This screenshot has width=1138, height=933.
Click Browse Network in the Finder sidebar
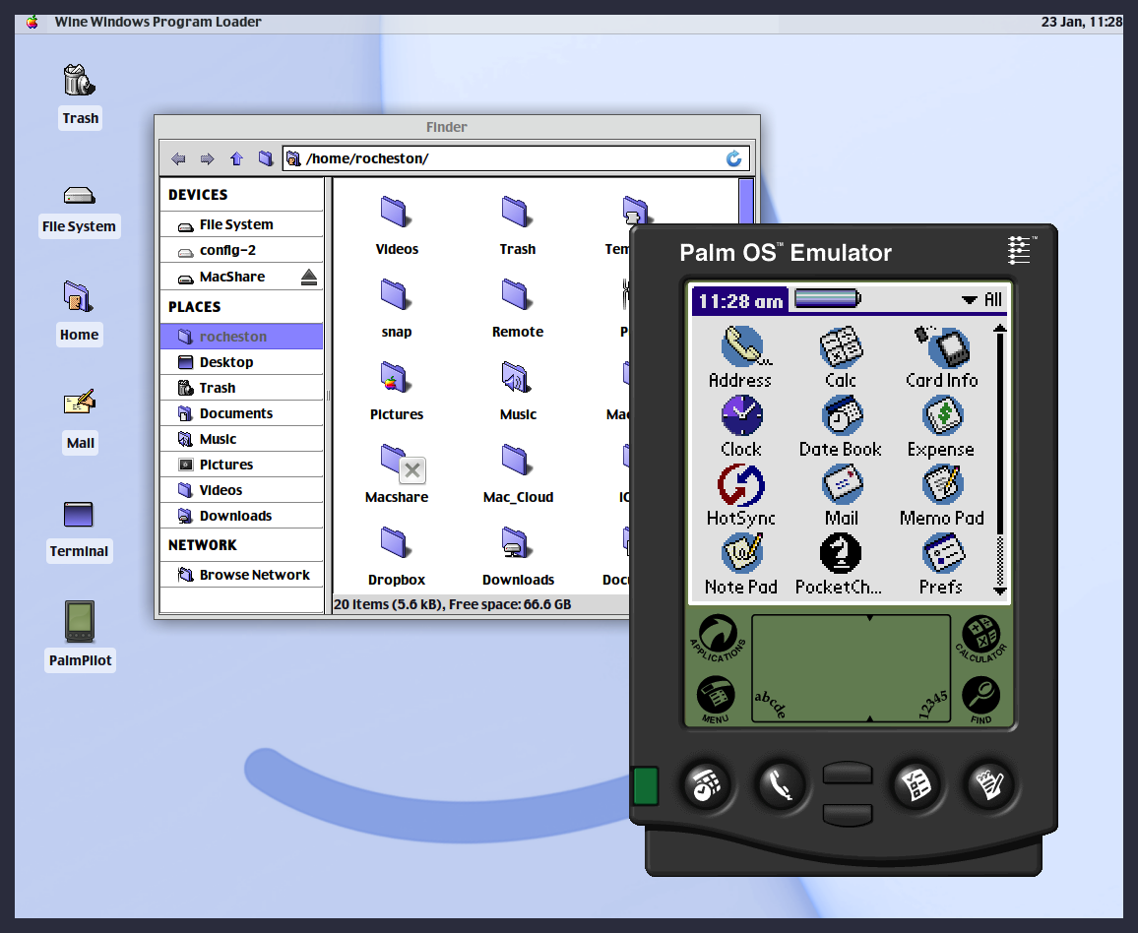[x=254, y=575]
